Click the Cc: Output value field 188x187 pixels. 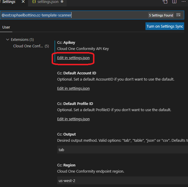(x=123, y=150)
